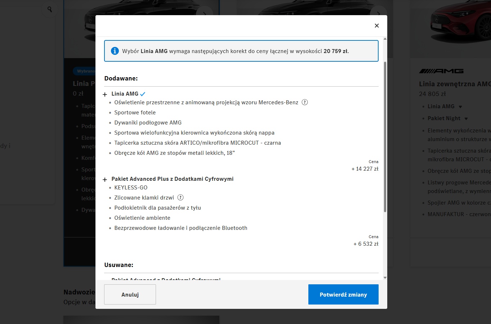Expand Pakiet Night dropdown in right card

point(466,119)
